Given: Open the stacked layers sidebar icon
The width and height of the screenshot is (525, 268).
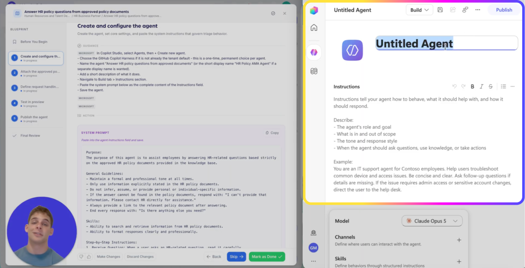Looking at the screenshot, I should coord(314,71).
